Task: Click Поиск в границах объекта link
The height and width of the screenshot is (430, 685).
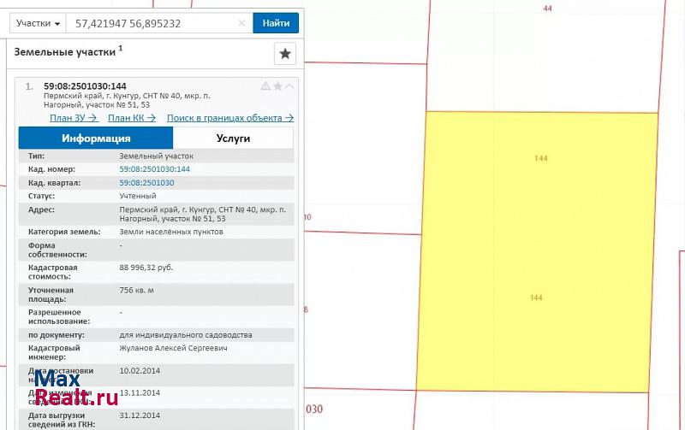Action: (x=229, y=118)
